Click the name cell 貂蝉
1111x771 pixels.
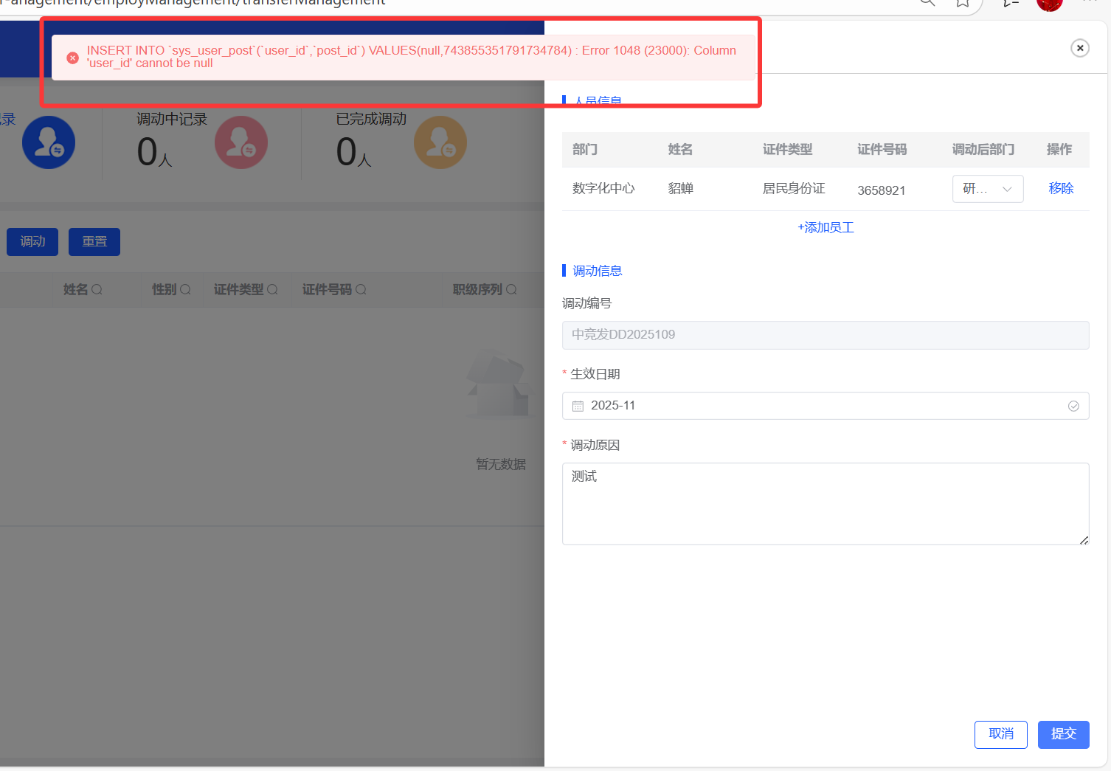[x=680, y=189]
